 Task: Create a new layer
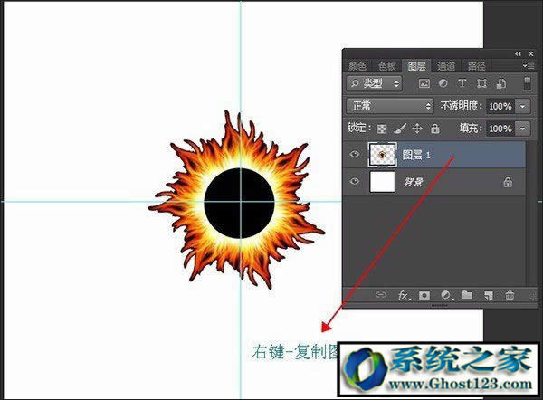[489, 295]
